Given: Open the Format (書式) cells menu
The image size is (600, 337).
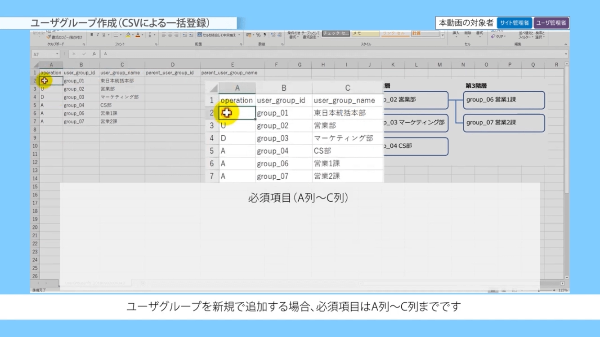Looking at the screenshot, I should (x=480, y=35).
